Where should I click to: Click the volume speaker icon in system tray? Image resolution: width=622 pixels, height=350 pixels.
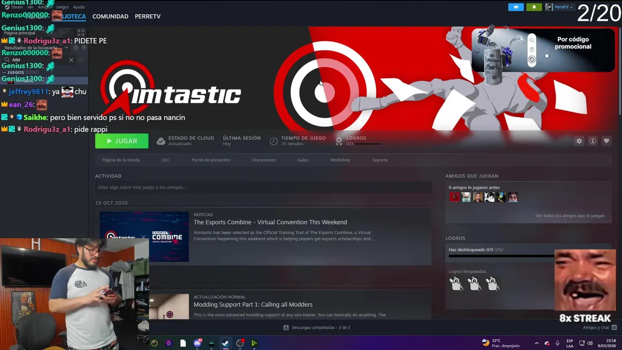590,343
